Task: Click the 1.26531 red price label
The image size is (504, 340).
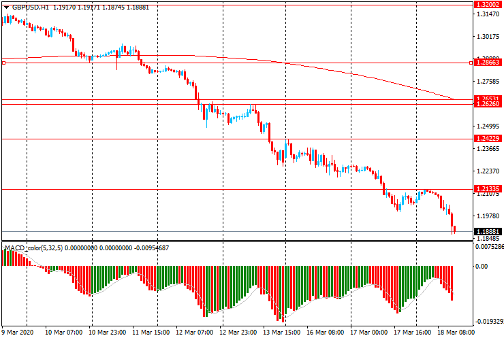Action: (x=487, y=99)
